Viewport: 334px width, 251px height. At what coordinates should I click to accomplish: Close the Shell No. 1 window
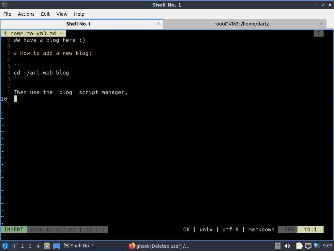pyautogui.click(x=329, y=5)
